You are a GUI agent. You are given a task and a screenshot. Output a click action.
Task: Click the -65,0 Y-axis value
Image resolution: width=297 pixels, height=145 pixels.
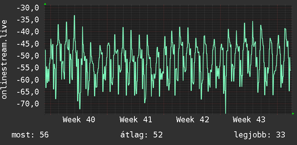click(28, 92)
